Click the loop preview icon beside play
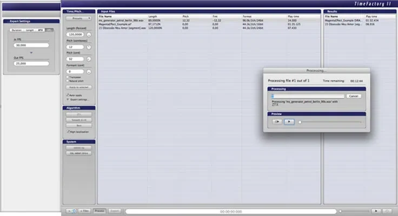 tap(277, 122)
